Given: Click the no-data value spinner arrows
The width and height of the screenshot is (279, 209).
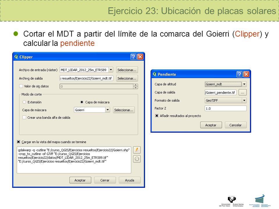Looking at the screenshot, I should pyautogui.click(x=136, y=87).
